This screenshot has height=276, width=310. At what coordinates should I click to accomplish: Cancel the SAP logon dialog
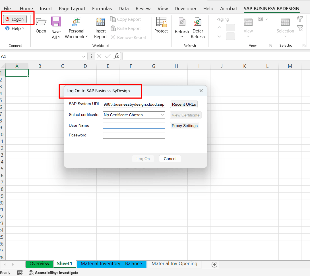click(x=170, y=159)
